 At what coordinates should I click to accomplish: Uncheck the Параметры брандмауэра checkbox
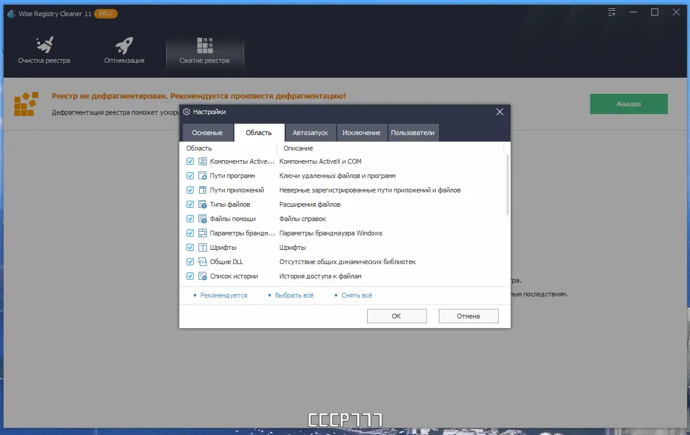[190, 233]
